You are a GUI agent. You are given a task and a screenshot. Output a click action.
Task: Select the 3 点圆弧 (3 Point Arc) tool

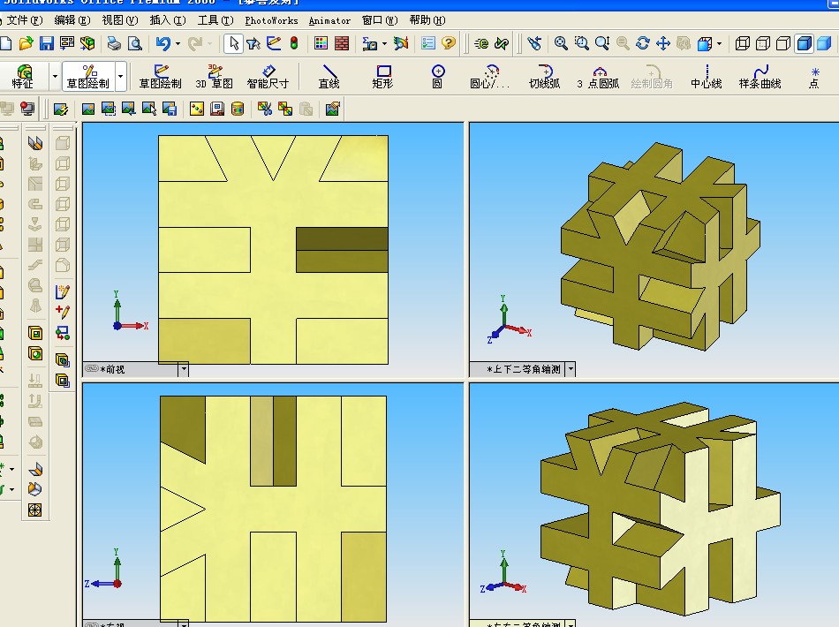(x=598, y=77)
